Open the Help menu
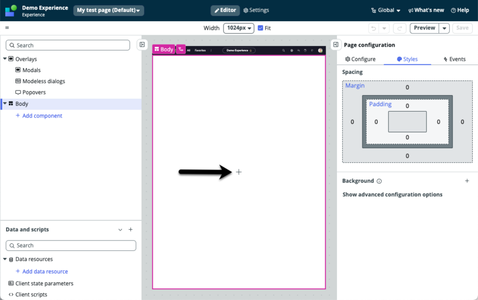This screenshot has height=300, width=478. pyautogui.click(x=460, y=10)
